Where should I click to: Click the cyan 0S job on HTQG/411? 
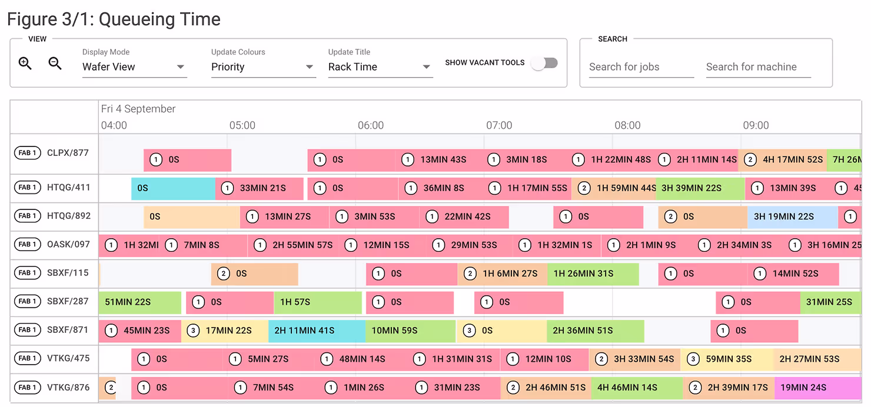pyautogui.click(x=173, y=188)
